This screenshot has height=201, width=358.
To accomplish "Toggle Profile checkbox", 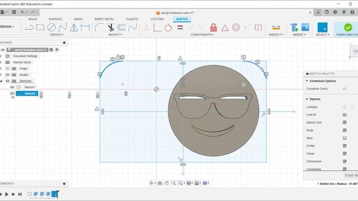I will (345, 146).
